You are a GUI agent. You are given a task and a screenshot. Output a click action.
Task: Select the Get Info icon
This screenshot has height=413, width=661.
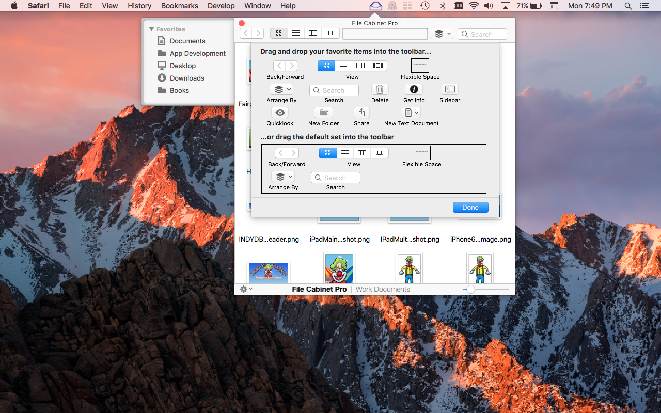(414, 89)
